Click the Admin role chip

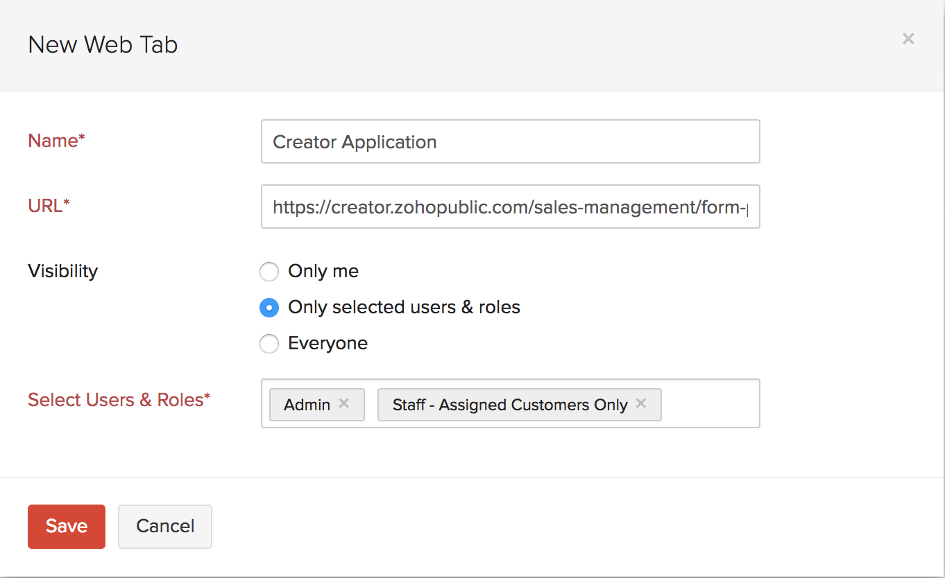pos(307,405)
